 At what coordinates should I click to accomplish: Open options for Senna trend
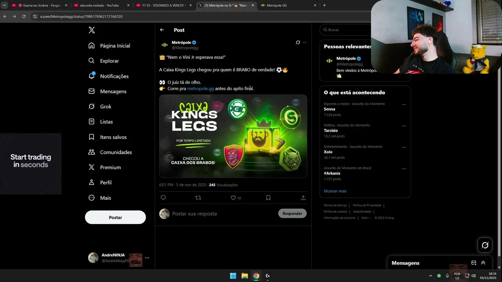coord(404,105)
